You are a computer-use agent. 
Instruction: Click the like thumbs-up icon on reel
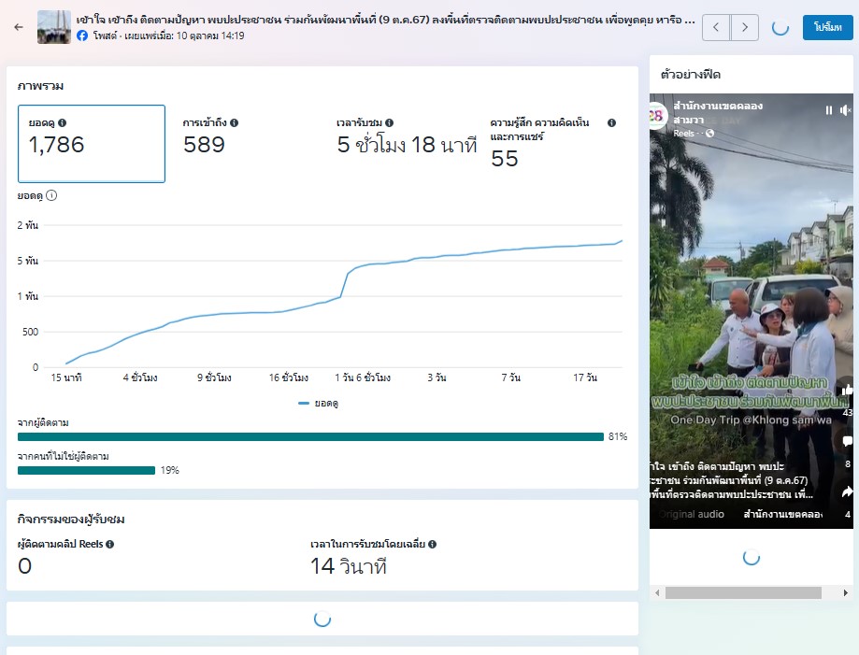pos(848,390)
